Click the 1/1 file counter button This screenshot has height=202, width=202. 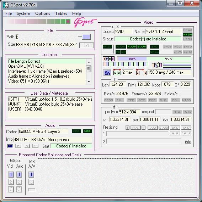click(86, 45)
